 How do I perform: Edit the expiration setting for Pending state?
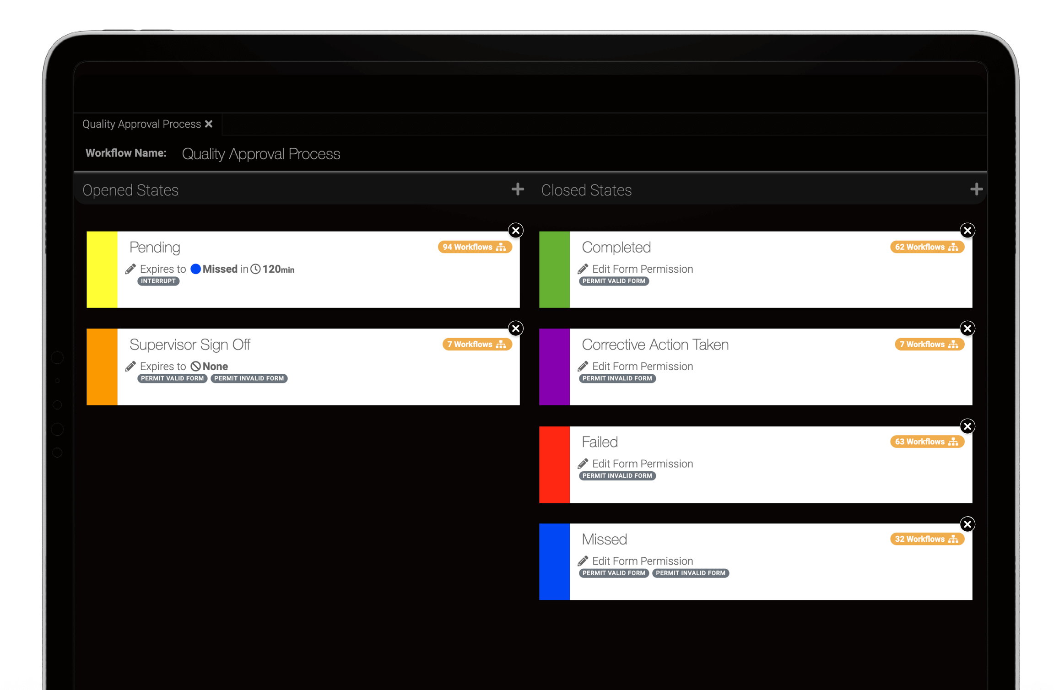point(131,269)
